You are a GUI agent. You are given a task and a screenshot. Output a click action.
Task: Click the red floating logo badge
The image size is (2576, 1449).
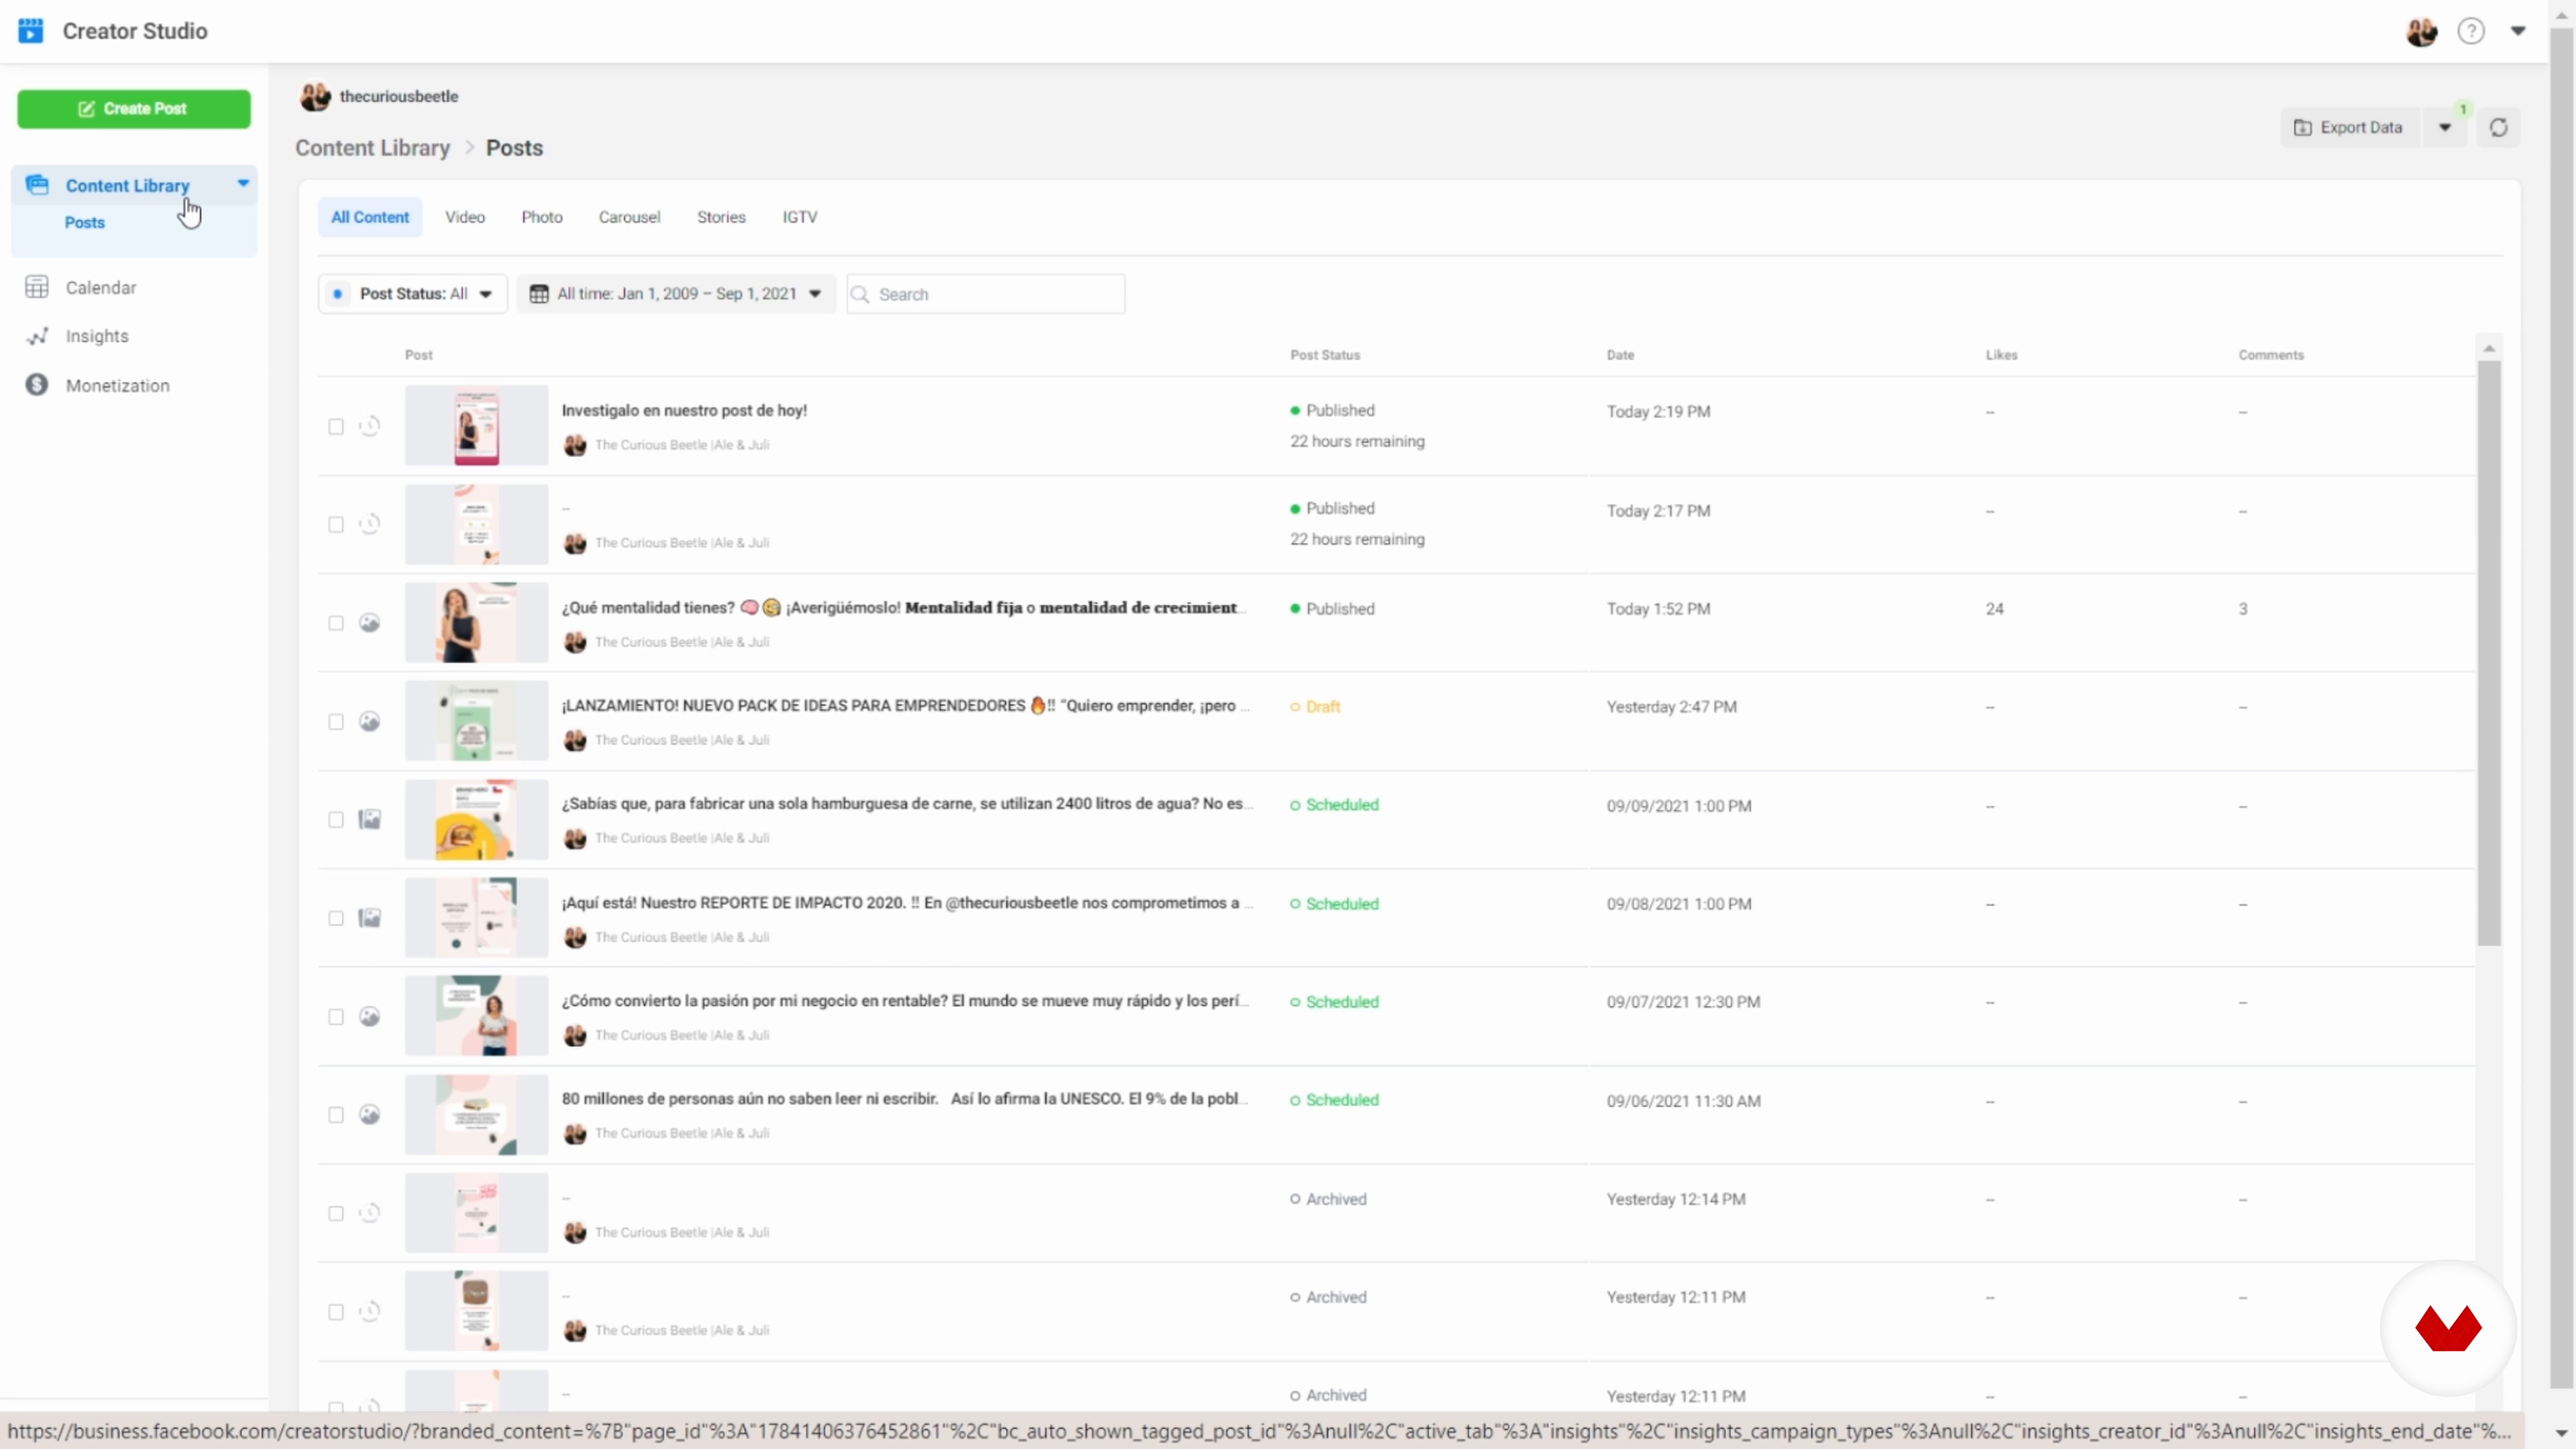click(2448, 1328)
